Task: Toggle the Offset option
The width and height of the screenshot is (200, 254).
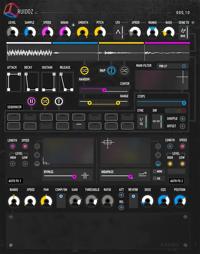Action: click(183, 126)
